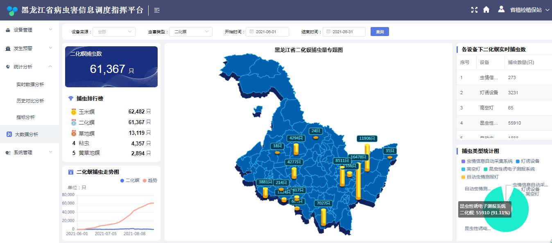The height and width of the screenshot is (243, 552).
Task: Click the fullscreen icon in header
Action: point(474,10)
